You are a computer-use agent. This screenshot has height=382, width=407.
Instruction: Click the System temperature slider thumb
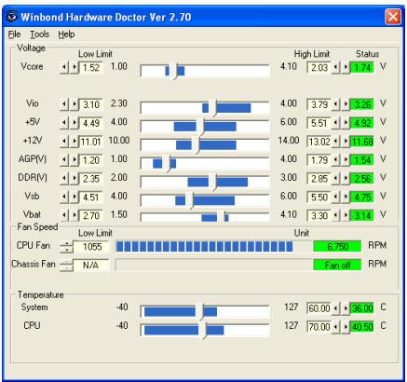(x=199, y=311)
